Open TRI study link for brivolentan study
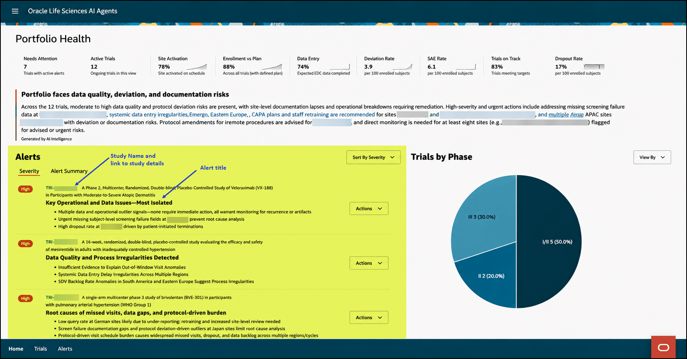The width and height of the screenshot is (687, 359). 62,297
